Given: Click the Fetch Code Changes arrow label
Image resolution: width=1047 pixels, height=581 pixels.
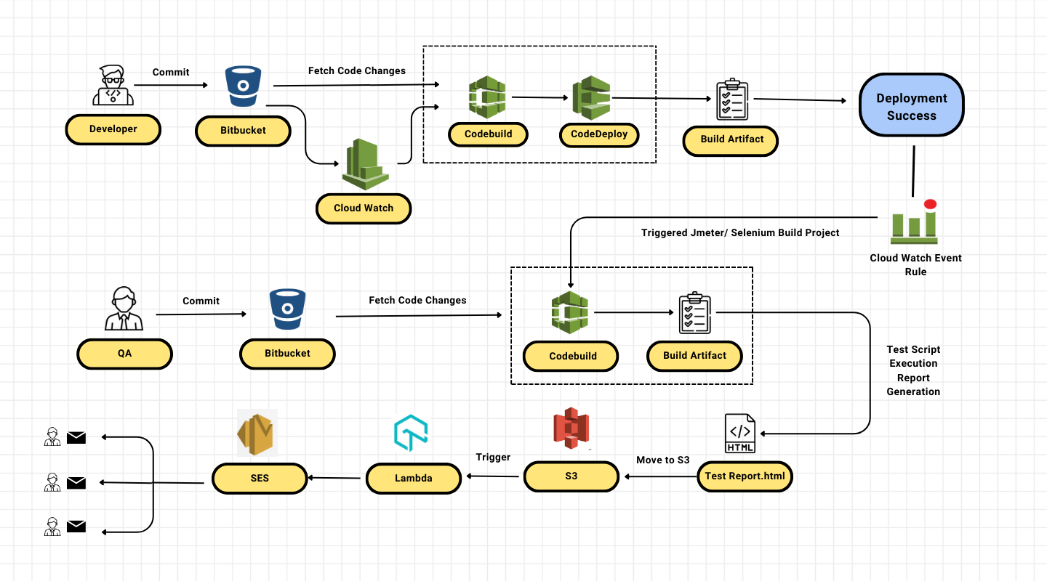Looking at the screenshot, I should tap(357, 70).
